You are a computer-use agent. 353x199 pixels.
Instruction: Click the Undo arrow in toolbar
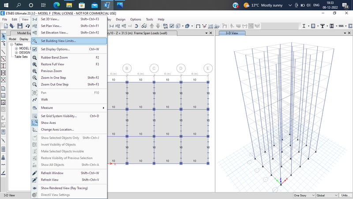click(x=27, y=26)
